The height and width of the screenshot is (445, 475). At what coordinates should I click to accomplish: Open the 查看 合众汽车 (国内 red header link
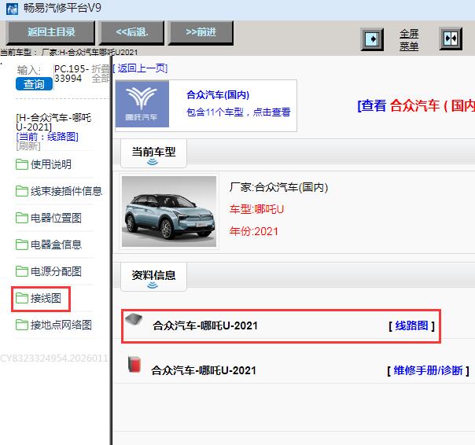416,105
